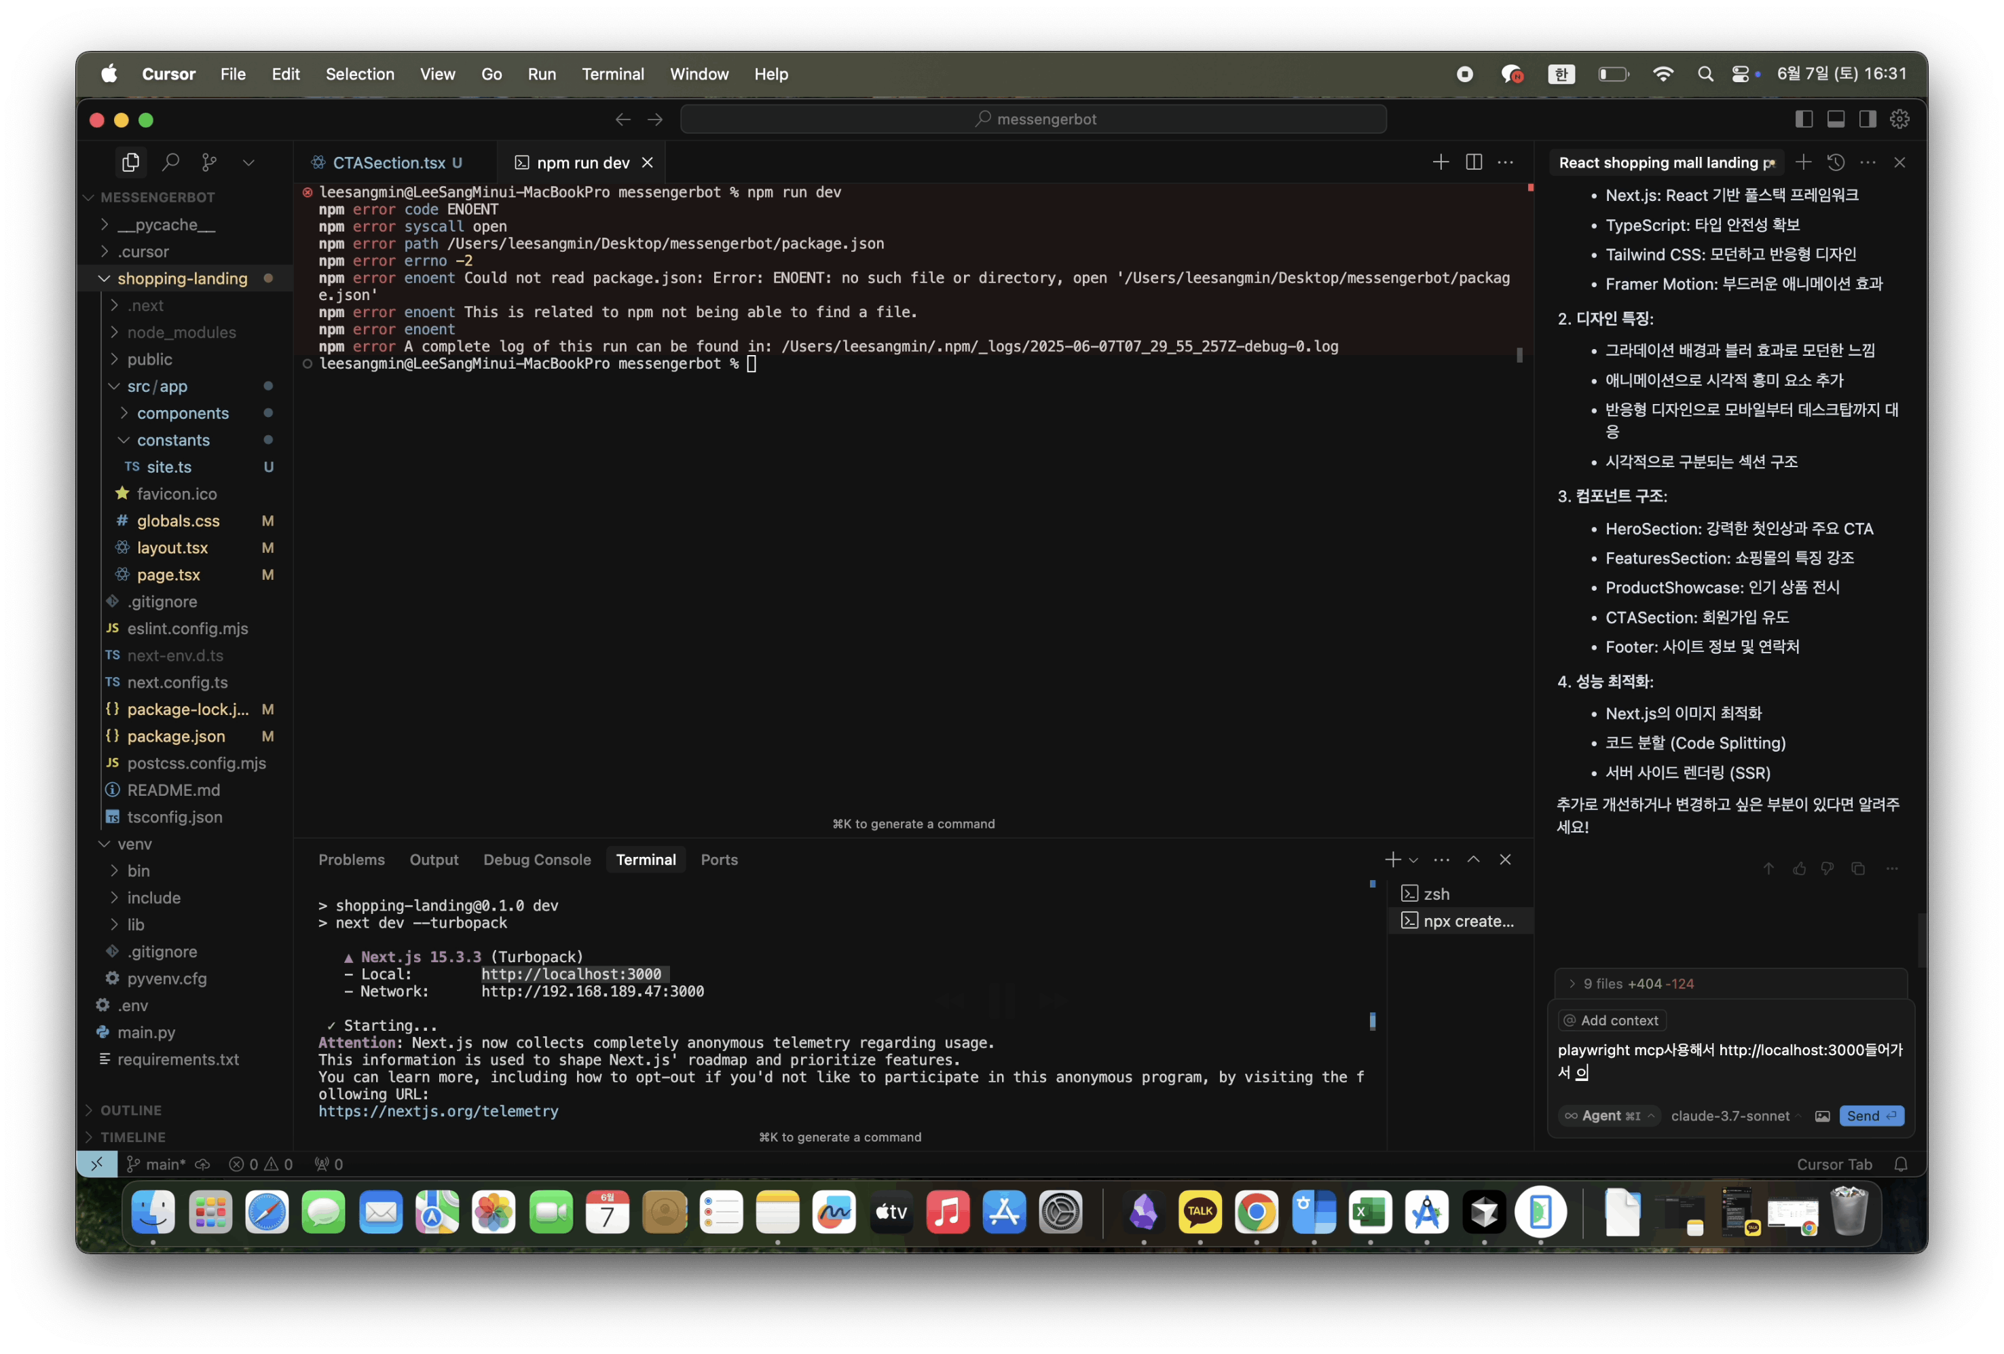
Task: Select the zsh terminal instance
Action: pyautogui.click(x=1460, y=894)
